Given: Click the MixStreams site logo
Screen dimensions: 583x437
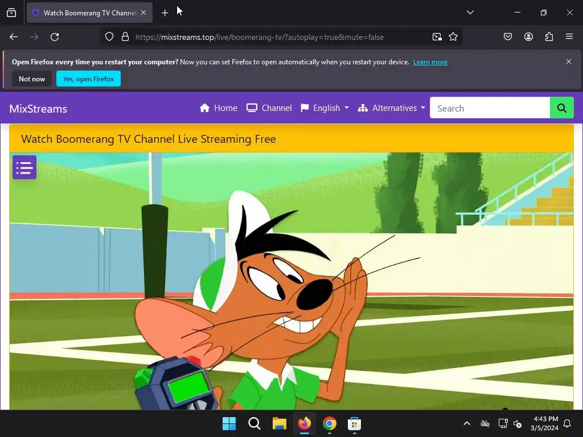Looking at the screenshot, I should (38, 109).
